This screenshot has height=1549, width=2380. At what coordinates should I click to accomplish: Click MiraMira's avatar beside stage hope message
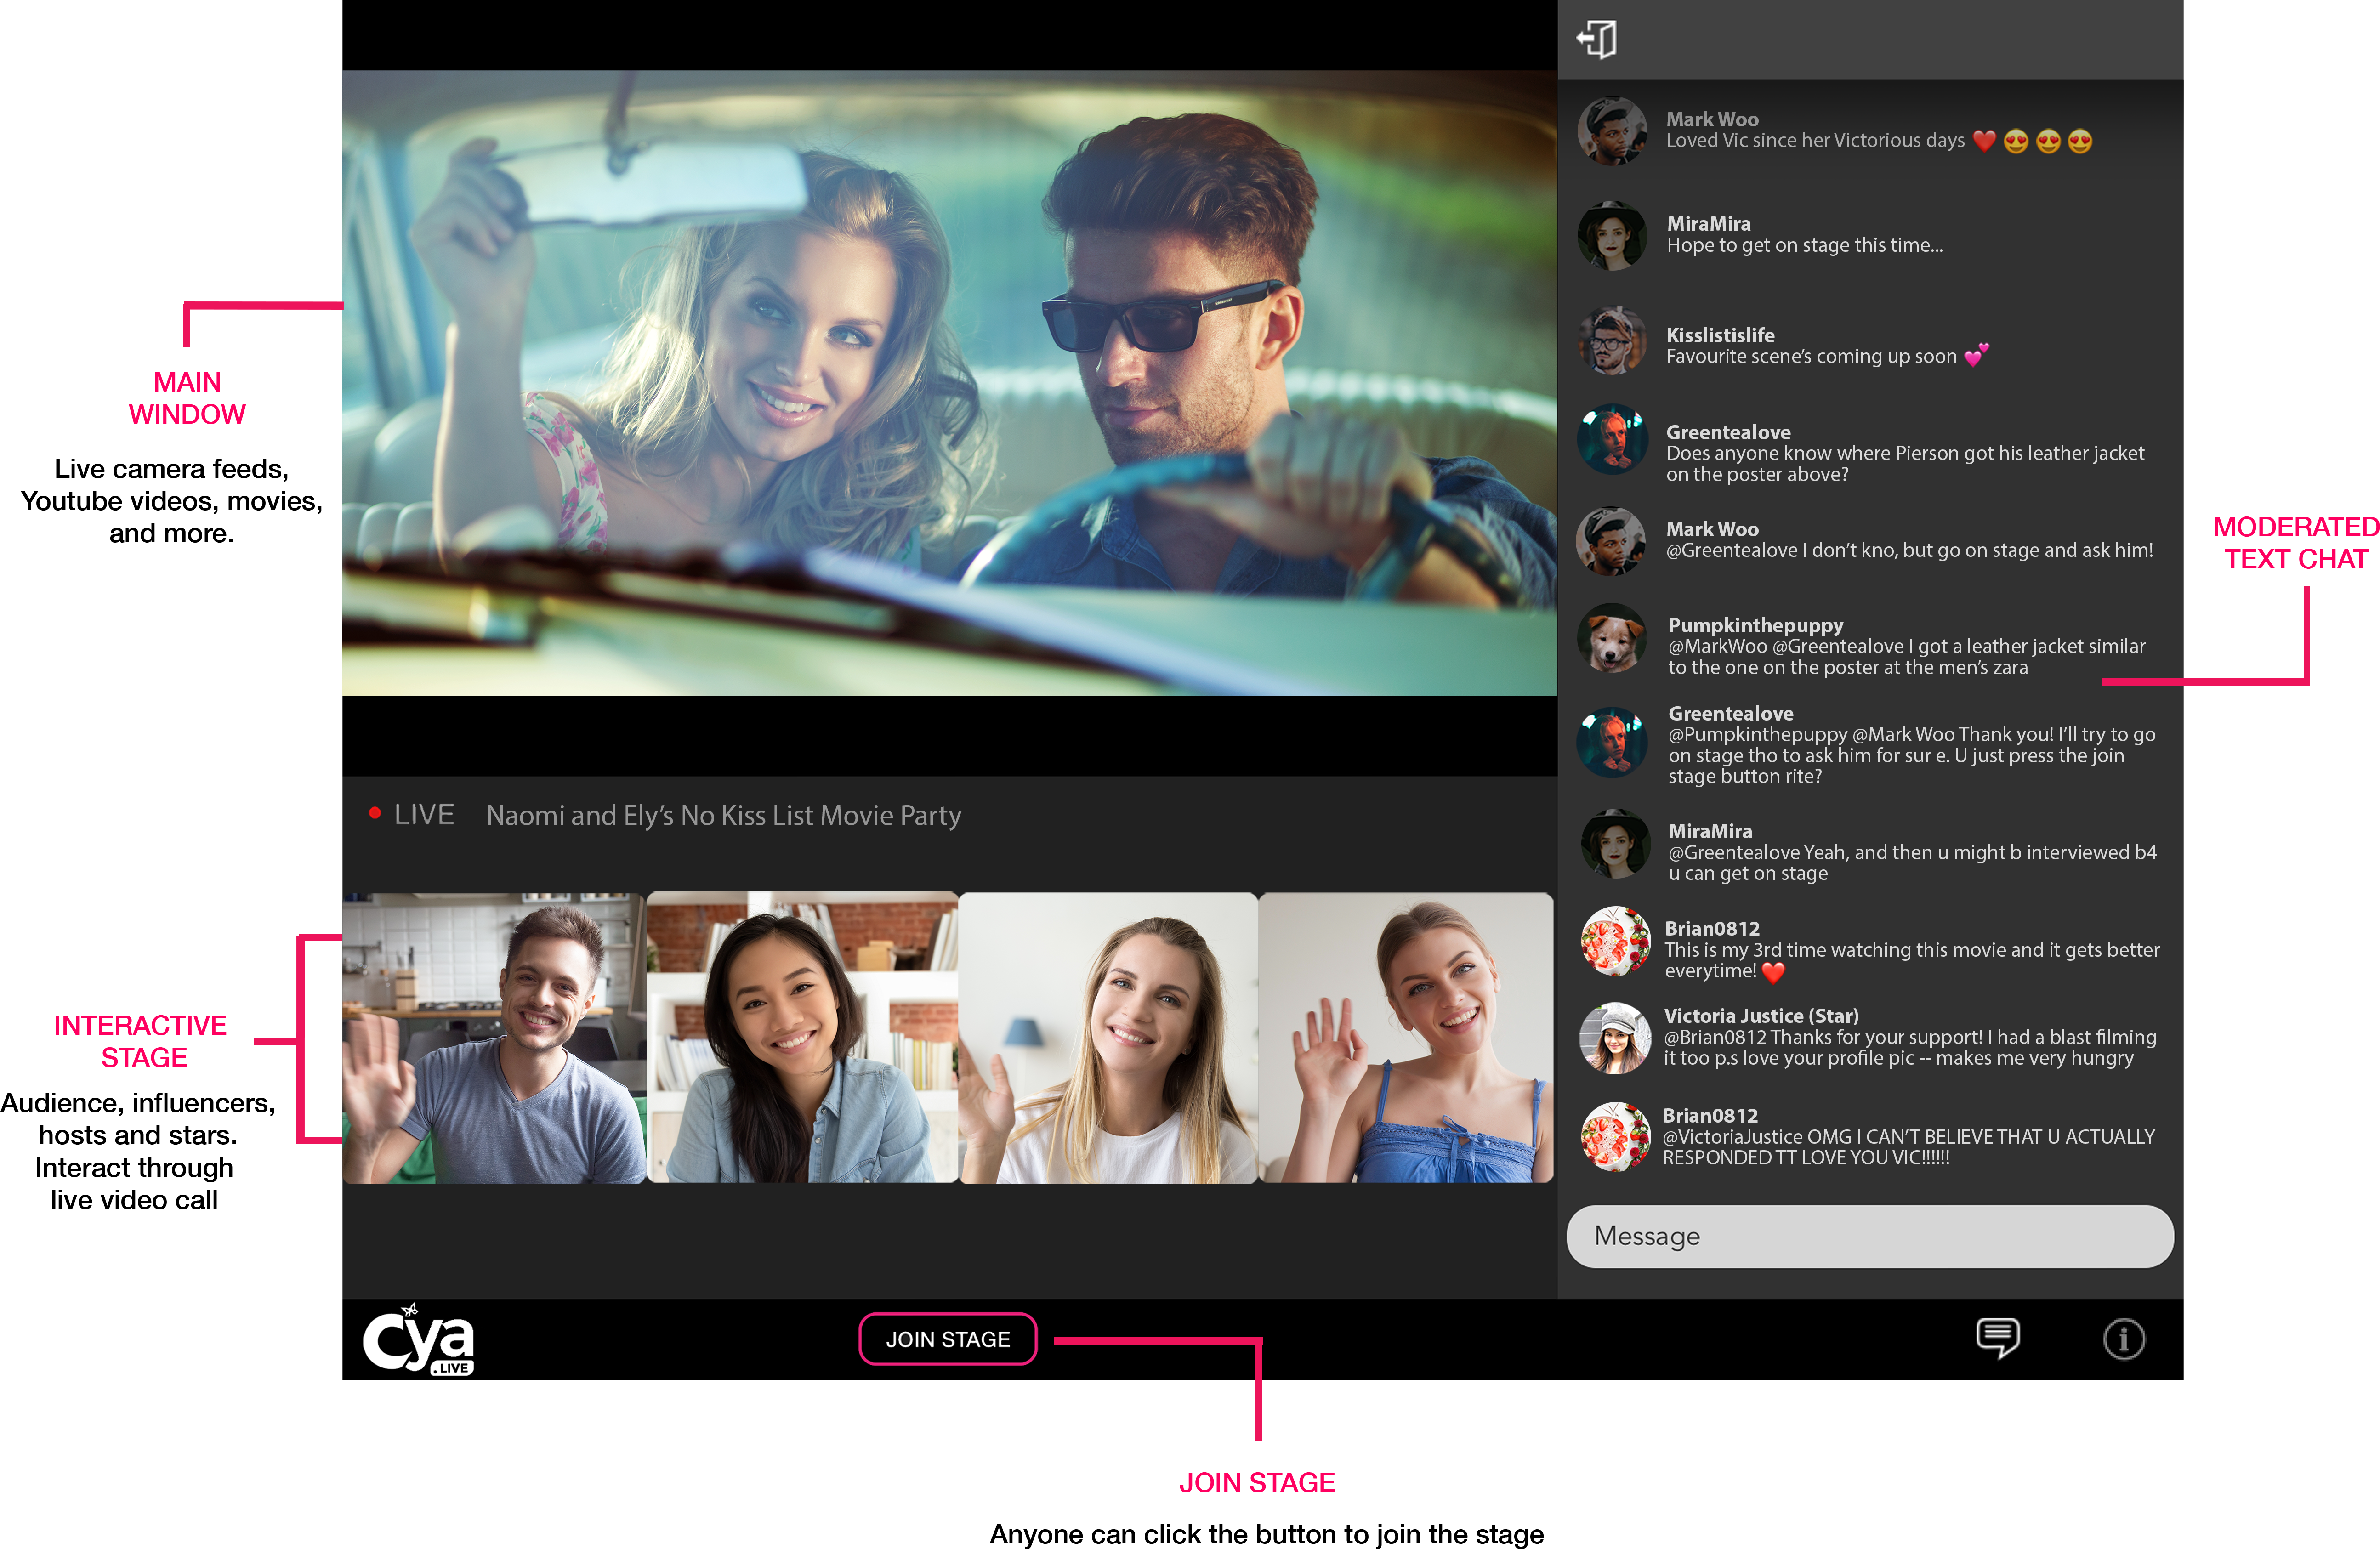(x=1612, y=236)
